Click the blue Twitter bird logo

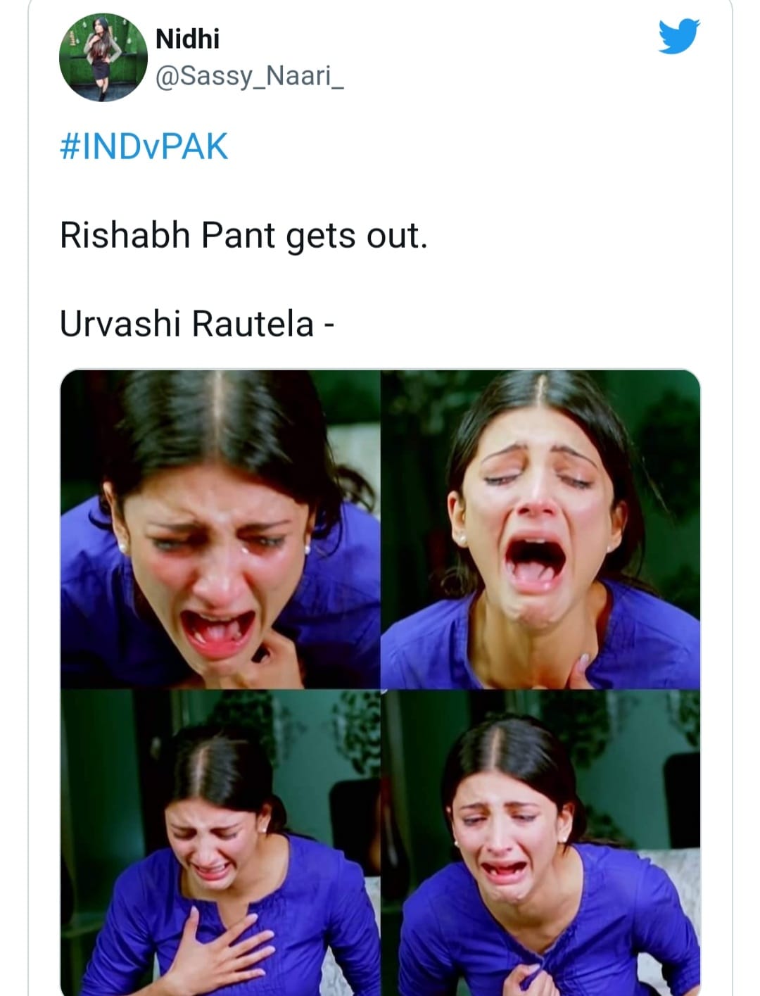[679, 37]
